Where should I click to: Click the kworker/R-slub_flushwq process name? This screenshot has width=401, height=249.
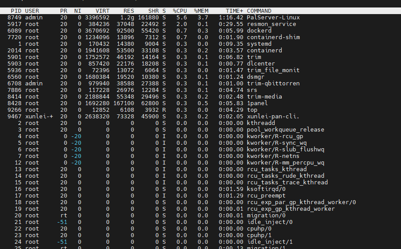tap(285, 150)
